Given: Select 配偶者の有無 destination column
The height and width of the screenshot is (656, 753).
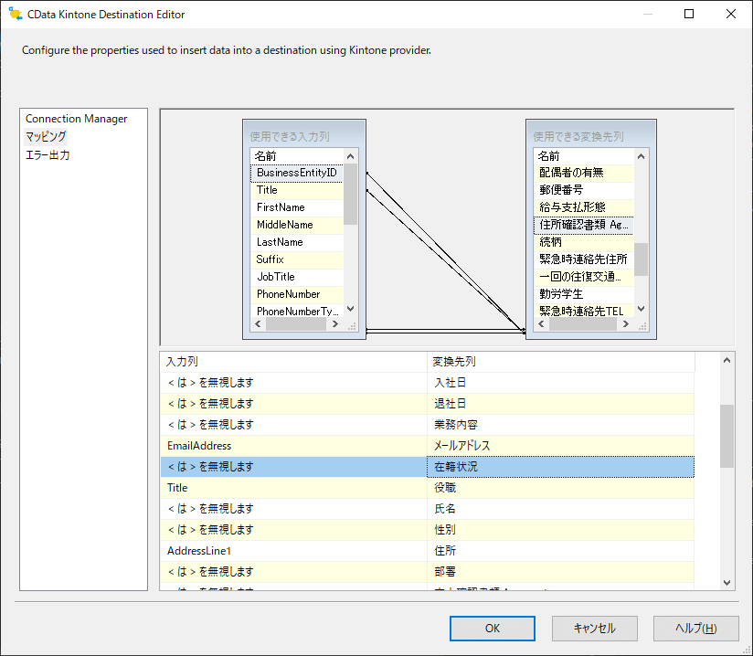Looking at the screenshot, I should pos(583,173).
